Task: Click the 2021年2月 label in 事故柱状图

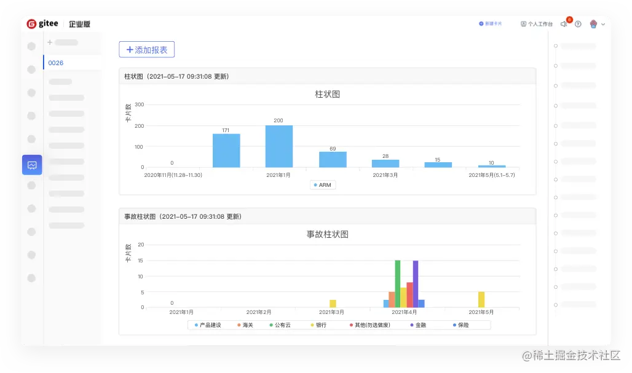Action: click(259, 312)
